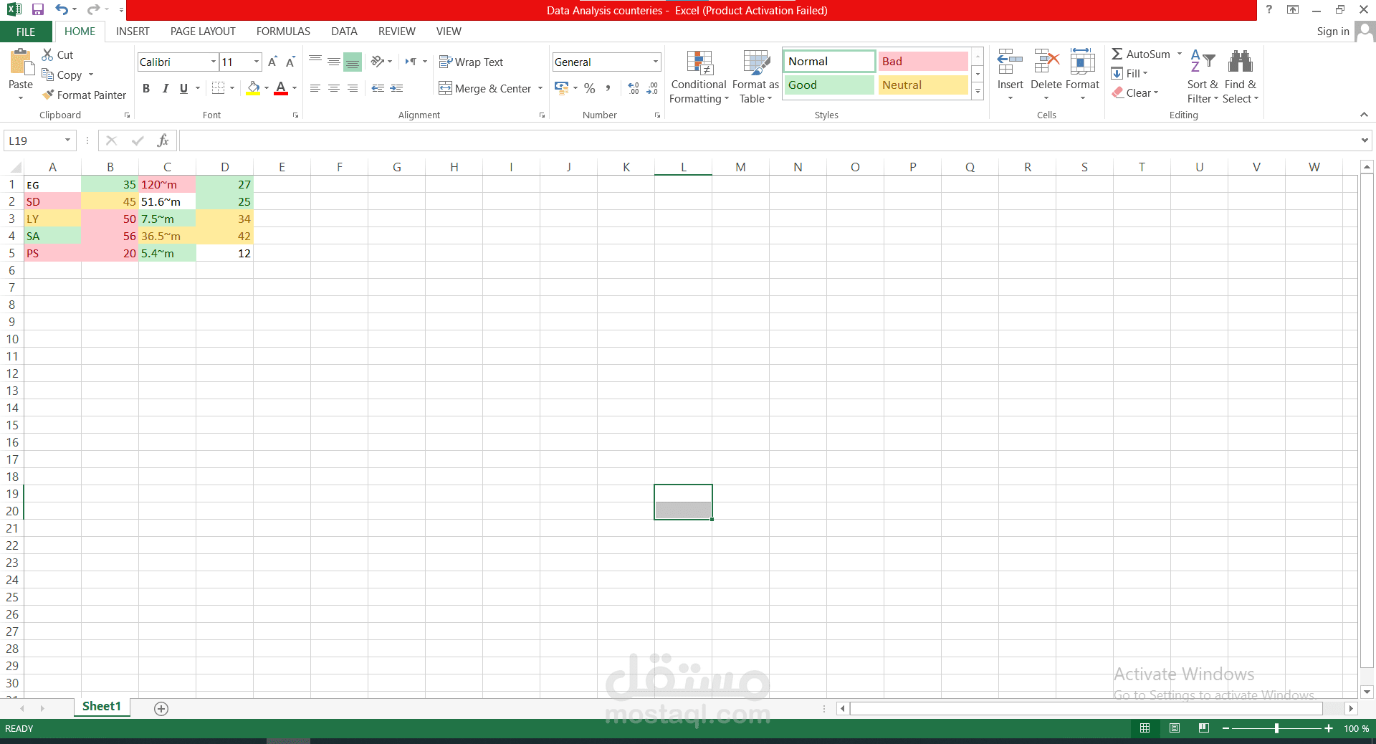
Task: Apply the Good cell style swatch
Action: tap(829, 85)
